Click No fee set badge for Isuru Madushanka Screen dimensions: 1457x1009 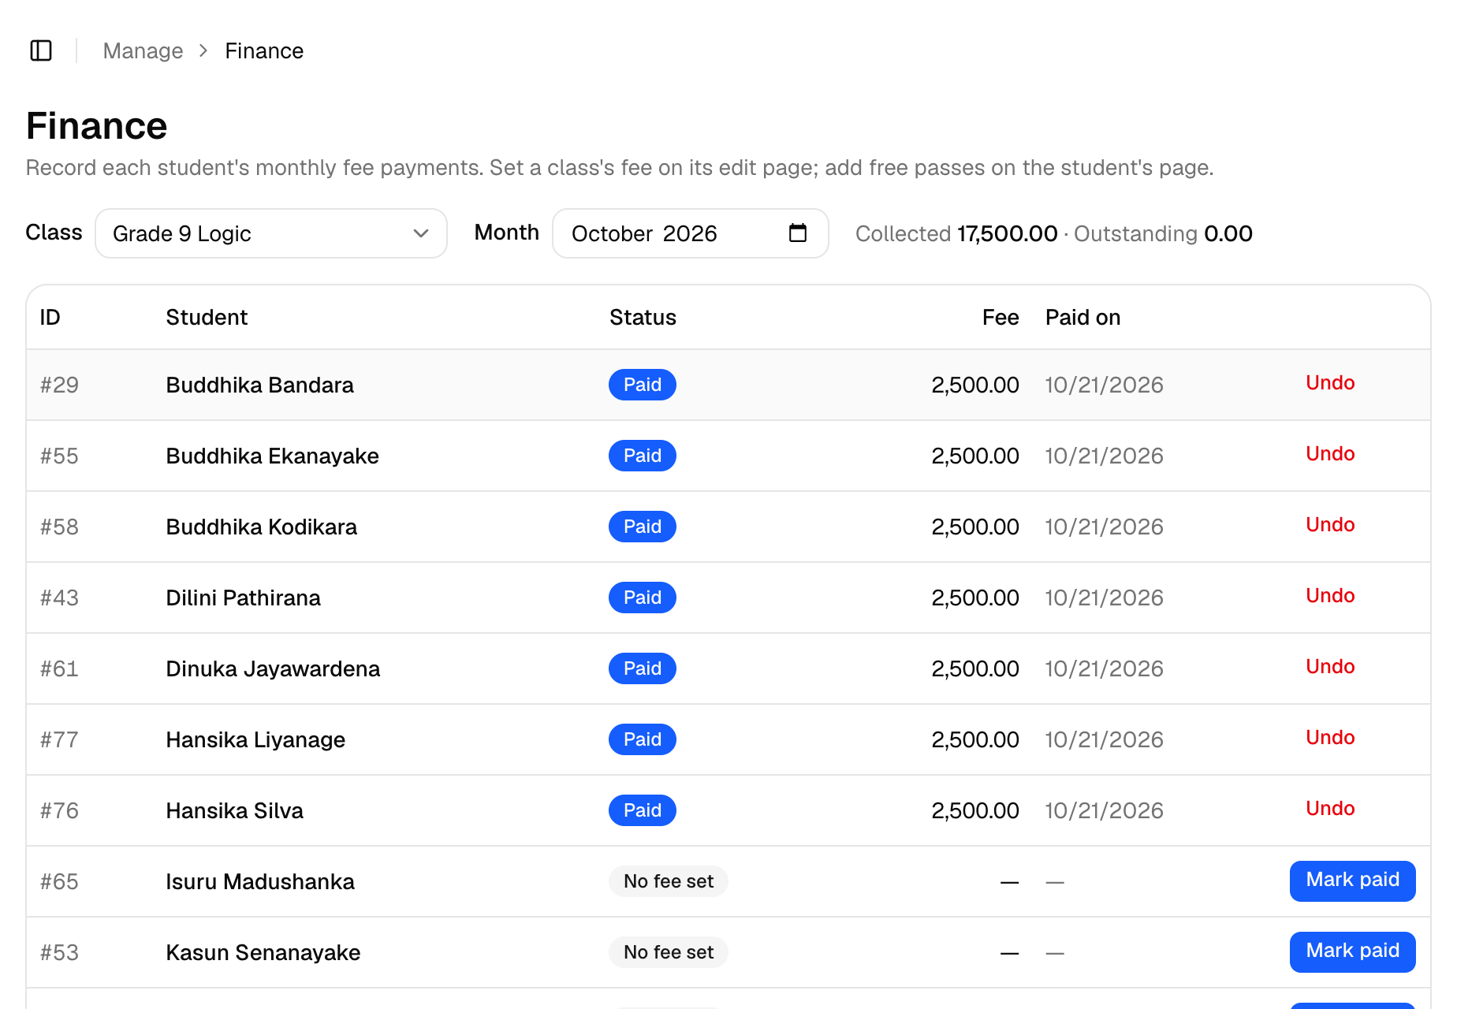coord(669,881)
